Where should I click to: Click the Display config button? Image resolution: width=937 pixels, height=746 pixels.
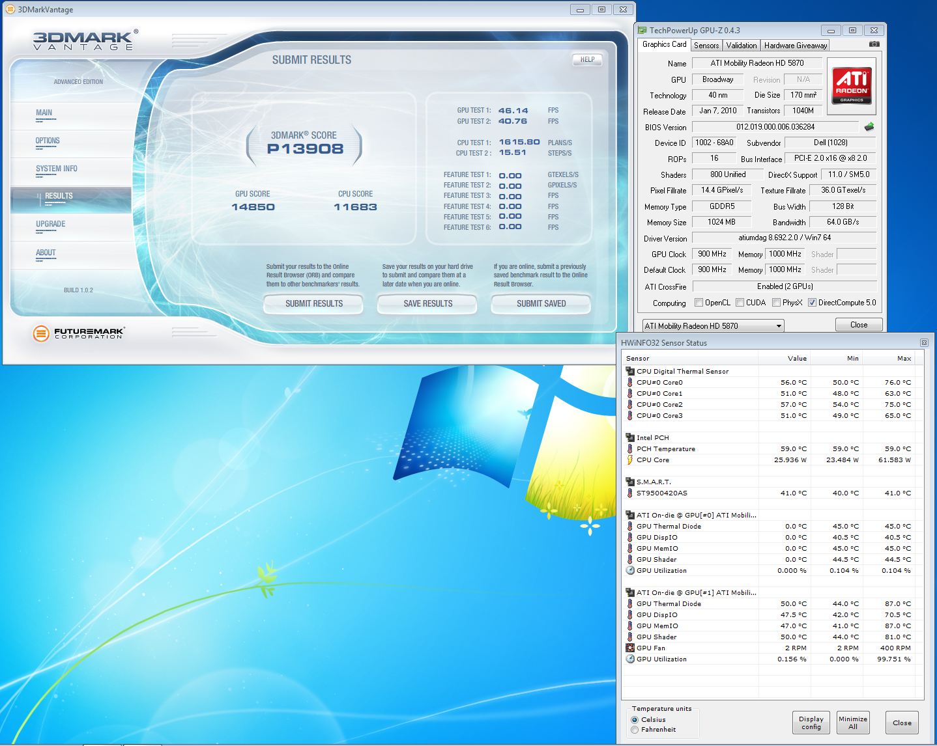pyautogui.click(x=811, y=723)
